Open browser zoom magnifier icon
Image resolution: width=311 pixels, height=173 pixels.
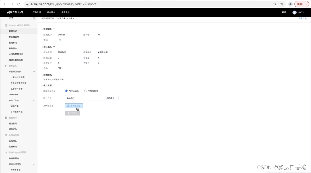pos(275,4)
